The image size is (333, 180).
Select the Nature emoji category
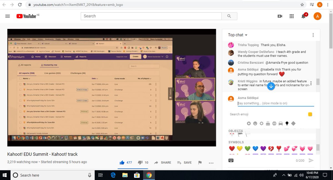click(261, 123)
